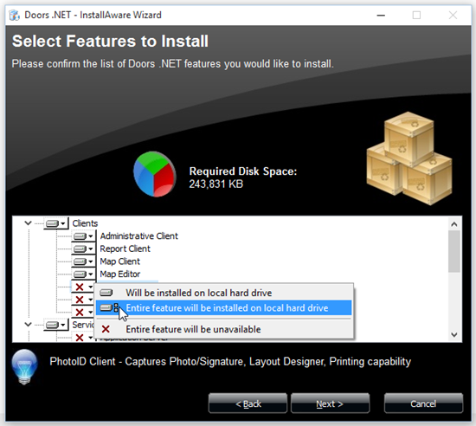Screen dimensions: 476x426
Task: Cancel the installation wizard
Action: (423, 403)
